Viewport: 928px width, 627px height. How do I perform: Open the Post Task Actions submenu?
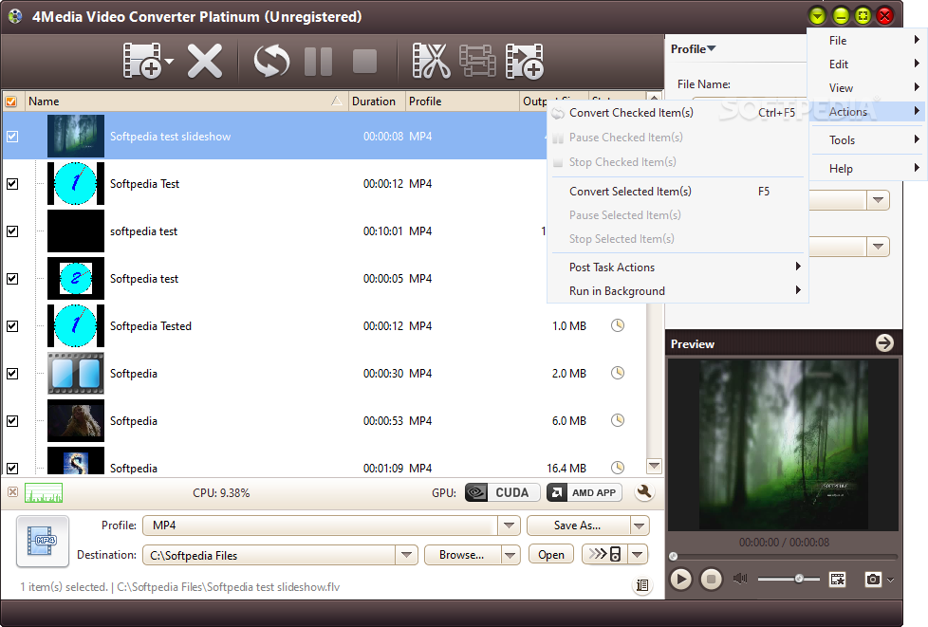(x=677, y=267)
